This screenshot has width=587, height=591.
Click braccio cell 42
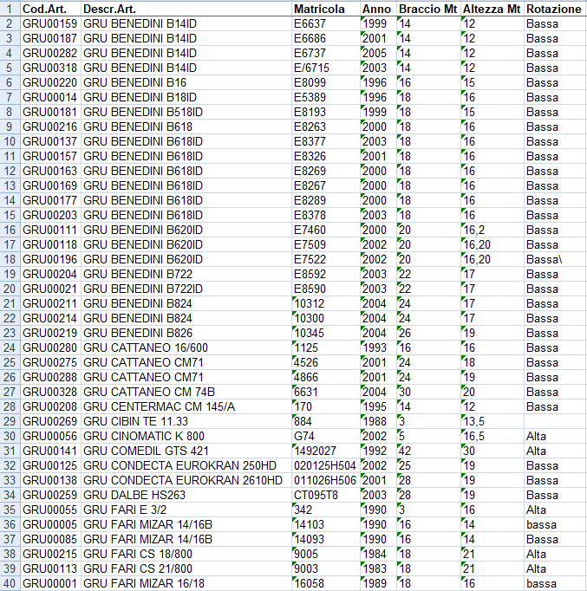coord(428,451)
